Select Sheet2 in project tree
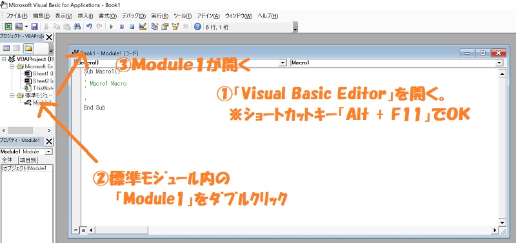 tap(39, 81)
